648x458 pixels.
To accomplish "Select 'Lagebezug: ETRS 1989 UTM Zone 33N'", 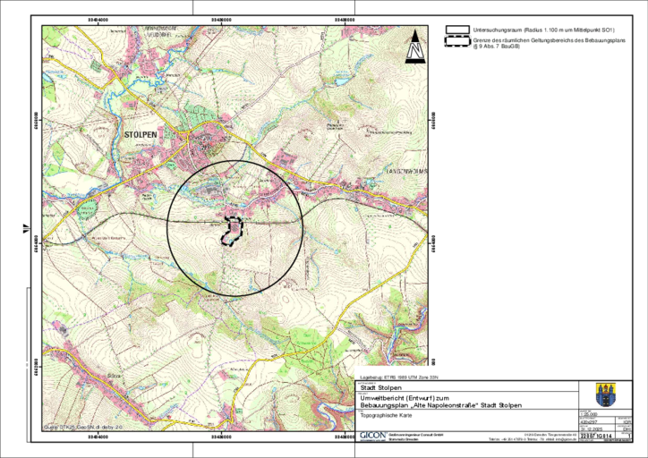I will 399,377.
